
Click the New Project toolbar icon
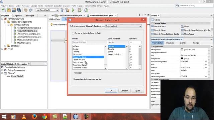pyautogui.click(x=9, y=10)
